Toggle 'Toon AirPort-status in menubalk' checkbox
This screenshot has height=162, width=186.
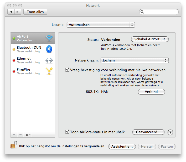(67, 132)
